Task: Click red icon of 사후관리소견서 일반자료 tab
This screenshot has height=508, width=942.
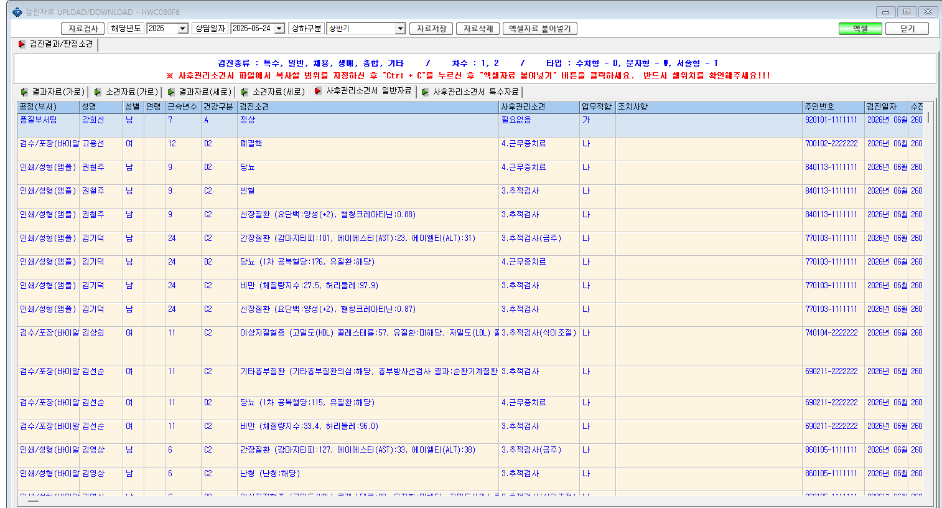Action: click(x=318, y=91)
